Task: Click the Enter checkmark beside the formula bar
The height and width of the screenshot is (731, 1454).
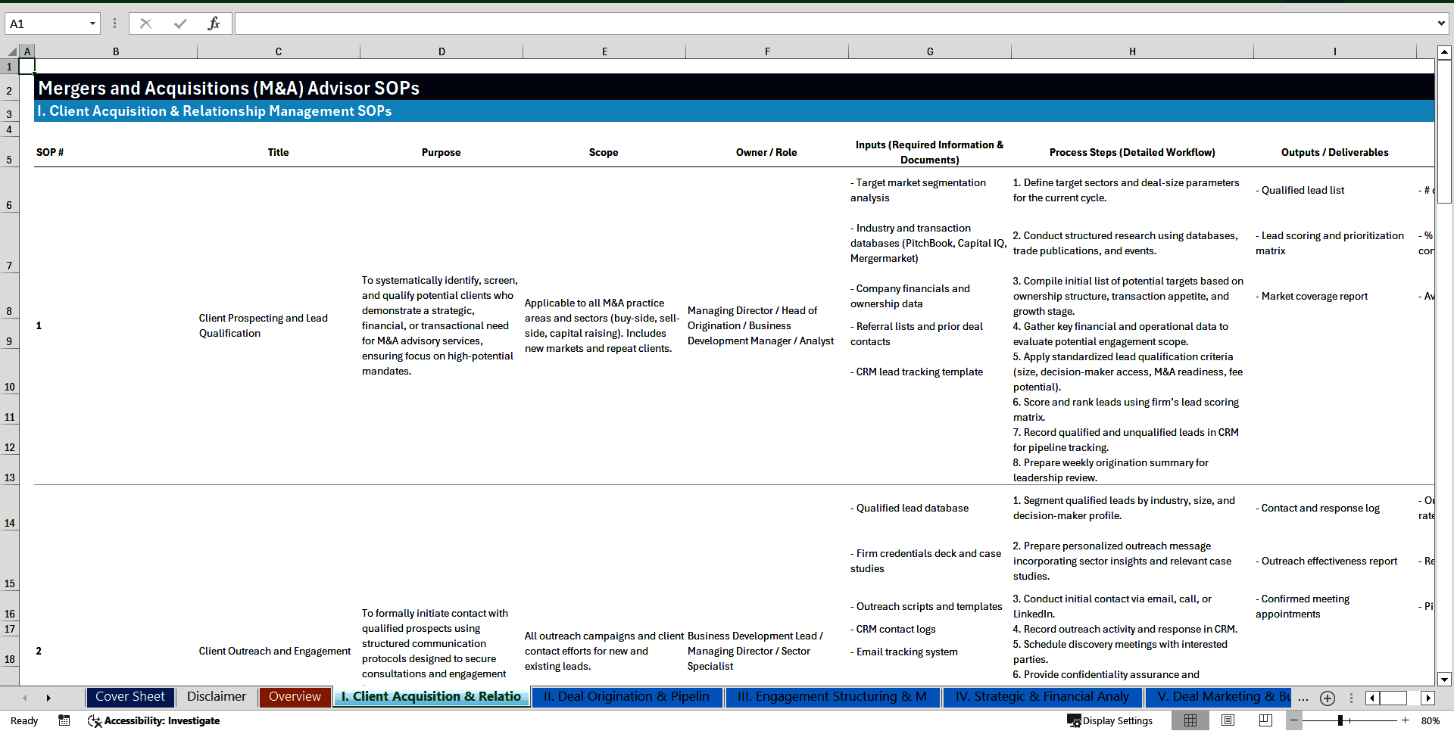Action: [x=179, y=23]
